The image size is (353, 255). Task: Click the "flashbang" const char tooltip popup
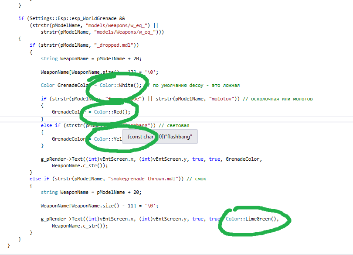tap(160, 136)
